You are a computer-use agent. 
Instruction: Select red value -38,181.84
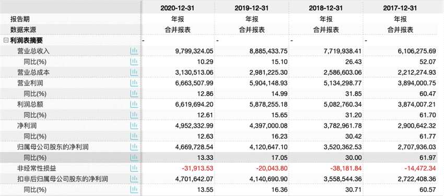tap(346, 168)
